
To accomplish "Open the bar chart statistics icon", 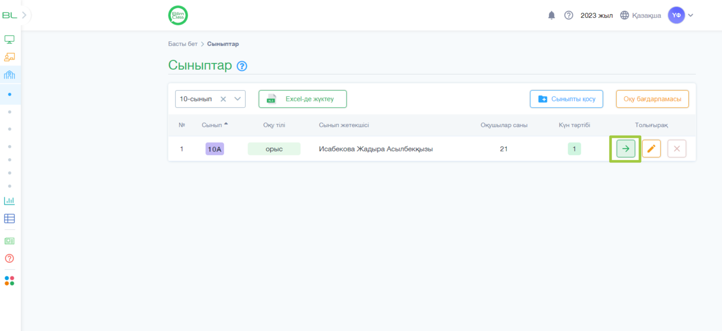I will click(x=9, y=201).
